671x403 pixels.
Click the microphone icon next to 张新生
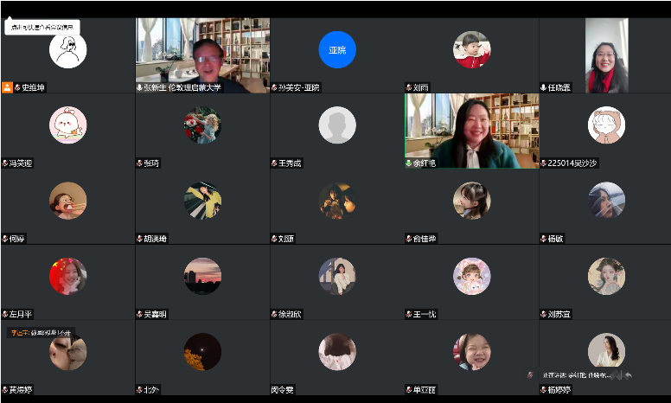(x=139, y=87)
